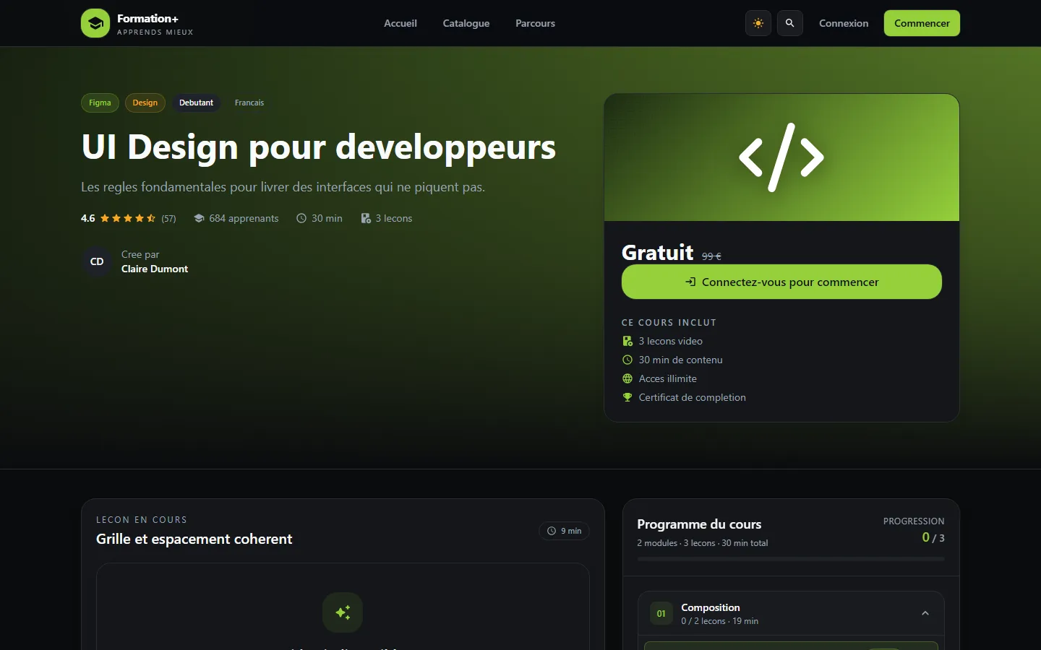1041x650 pixels.
Task: Click the clock icon beside 30 min
Action: (301, 218)
